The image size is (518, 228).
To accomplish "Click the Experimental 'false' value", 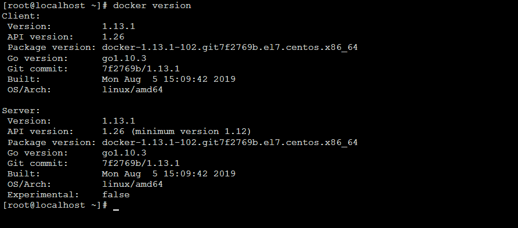I will [116, 194].
